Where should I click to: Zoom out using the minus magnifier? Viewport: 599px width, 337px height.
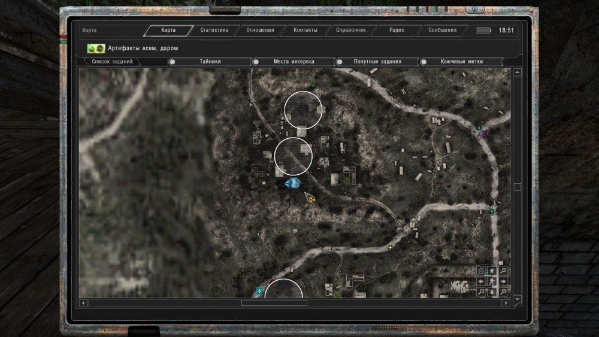pos(481,292)
